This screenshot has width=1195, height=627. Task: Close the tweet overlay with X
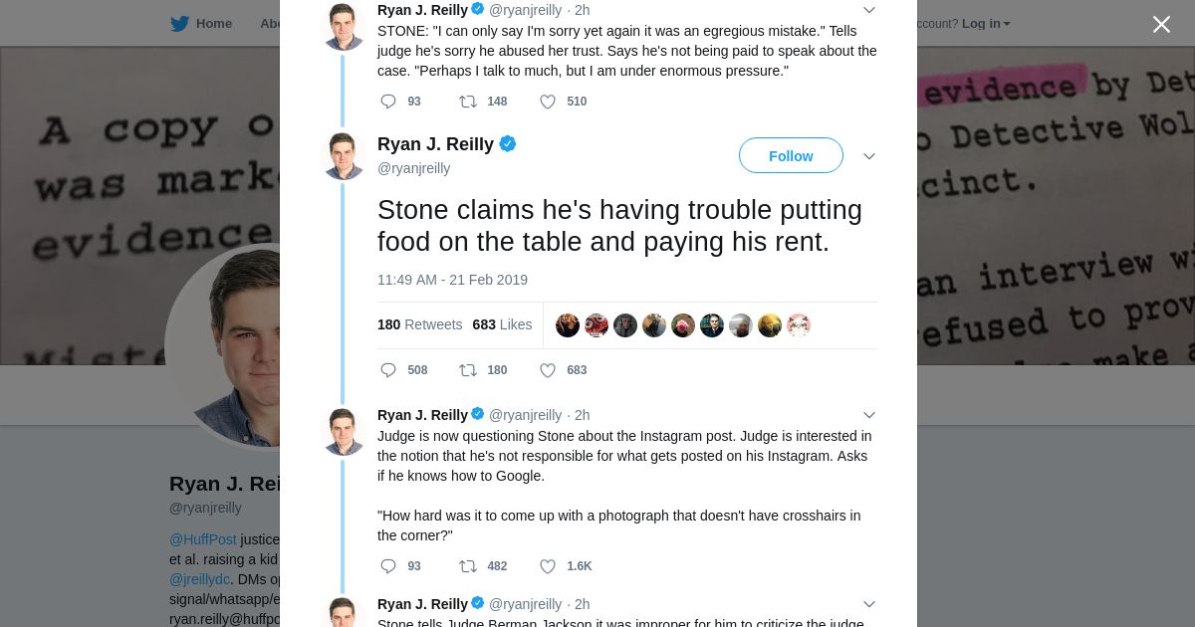1161,24
